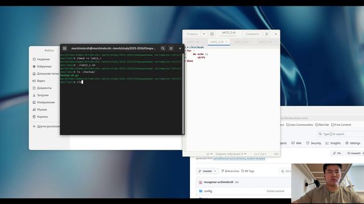The width and height of the screenshot is (364, 204).
Task: Click the backup.sh.gz output in terminal
Action: pos(69,75)
